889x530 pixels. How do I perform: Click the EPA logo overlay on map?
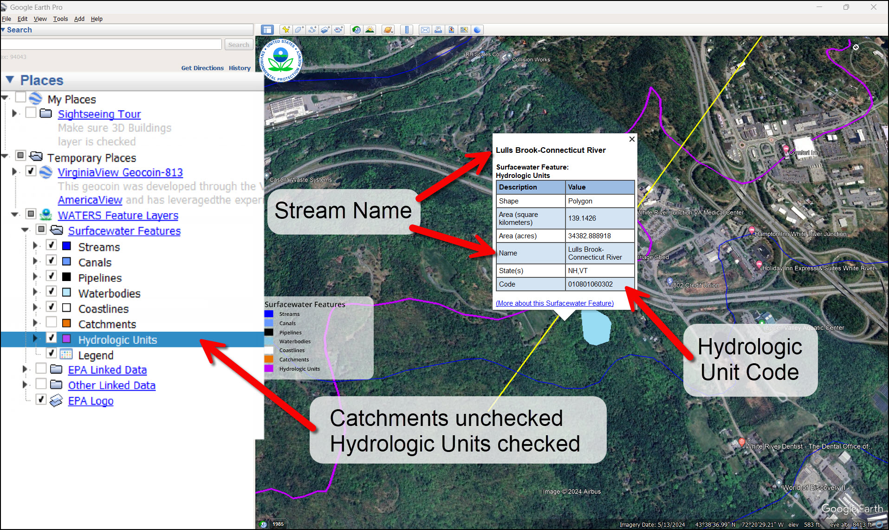pyautogui.click(x=281, y=60)
